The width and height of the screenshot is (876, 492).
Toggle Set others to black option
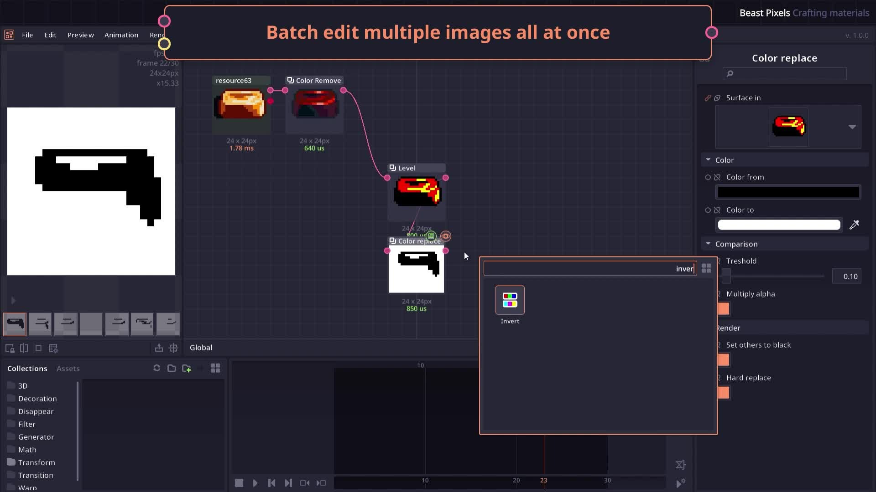(x=723, y=360)
